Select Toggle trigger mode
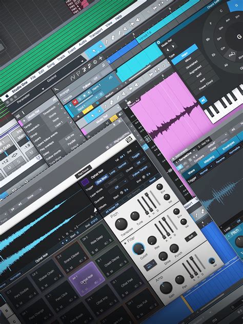This screenshot has height=324, width=243. [135, 156]
